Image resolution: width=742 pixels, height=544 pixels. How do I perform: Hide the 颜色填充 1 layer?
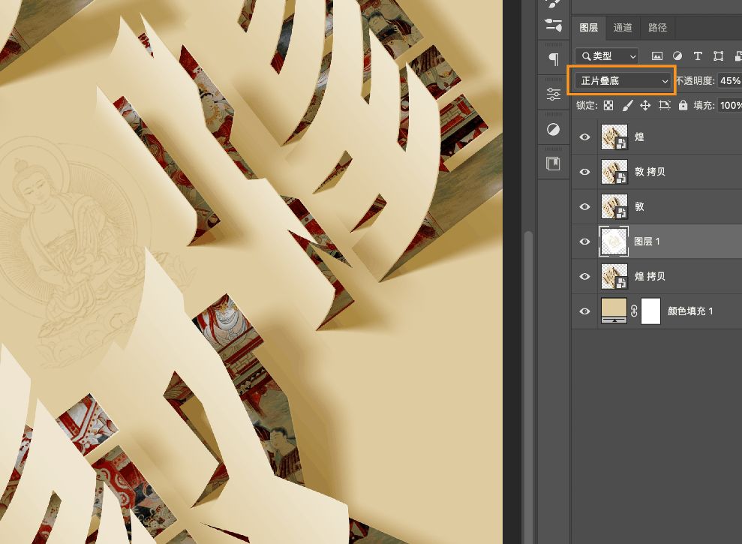[x=585, y=311]
